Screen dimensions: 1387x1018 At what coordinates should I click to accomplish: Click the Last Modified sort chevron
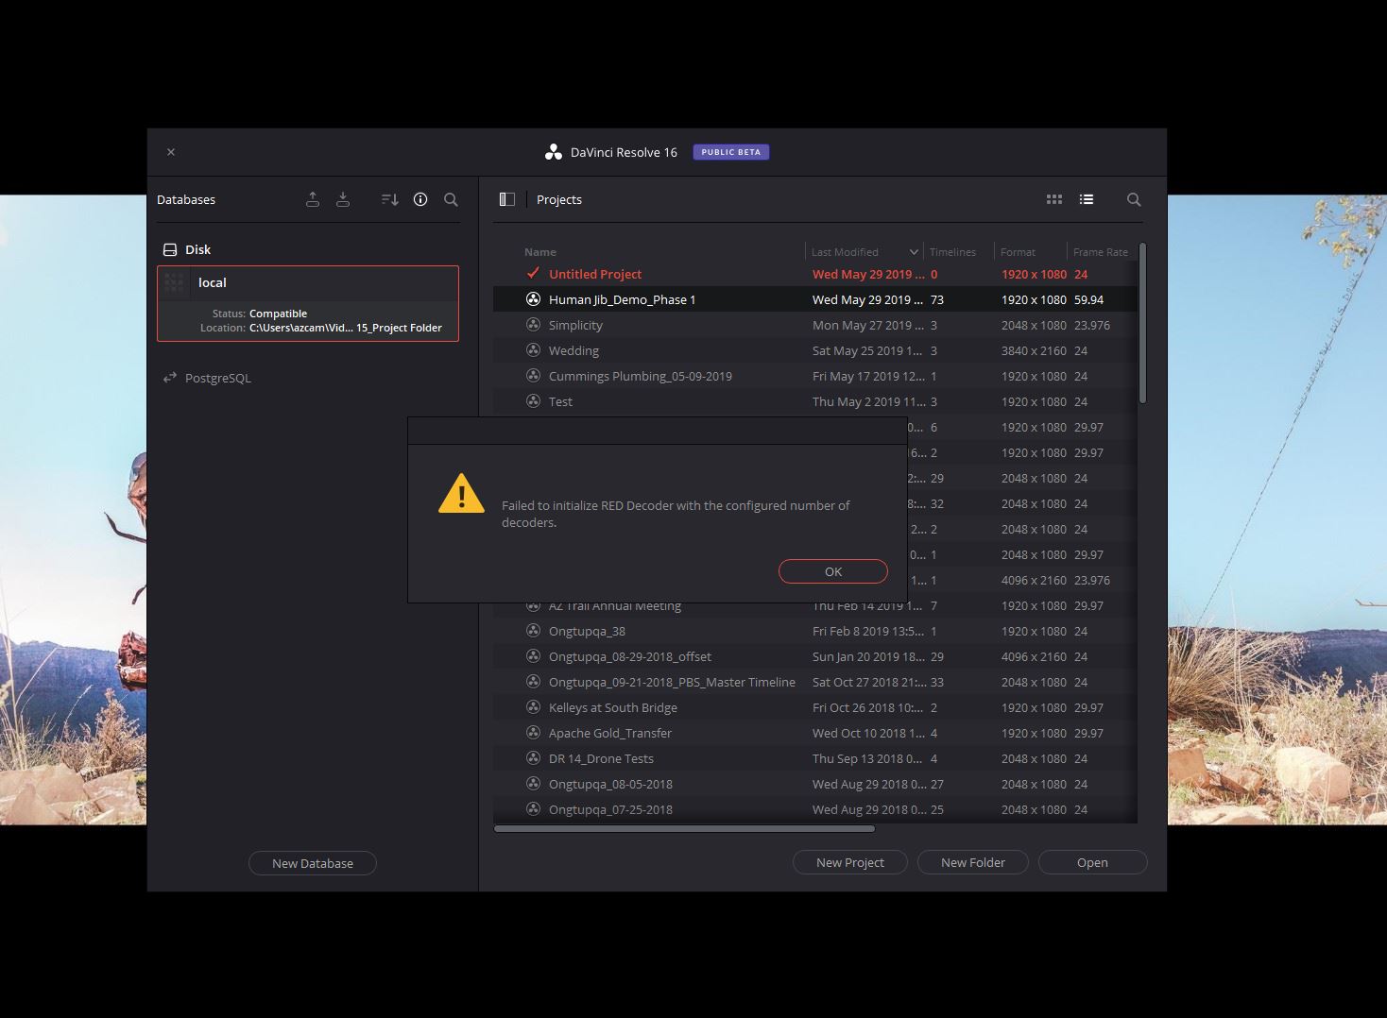[914, 252]
